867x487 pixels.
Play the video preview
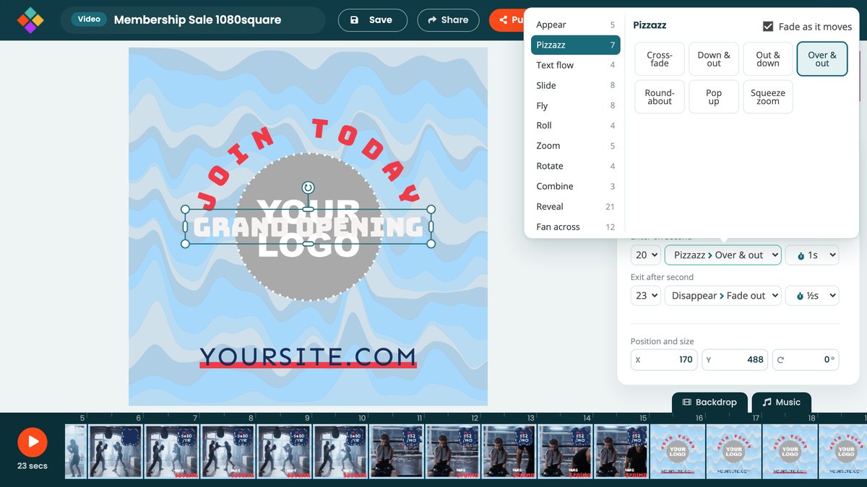[33, 442]
